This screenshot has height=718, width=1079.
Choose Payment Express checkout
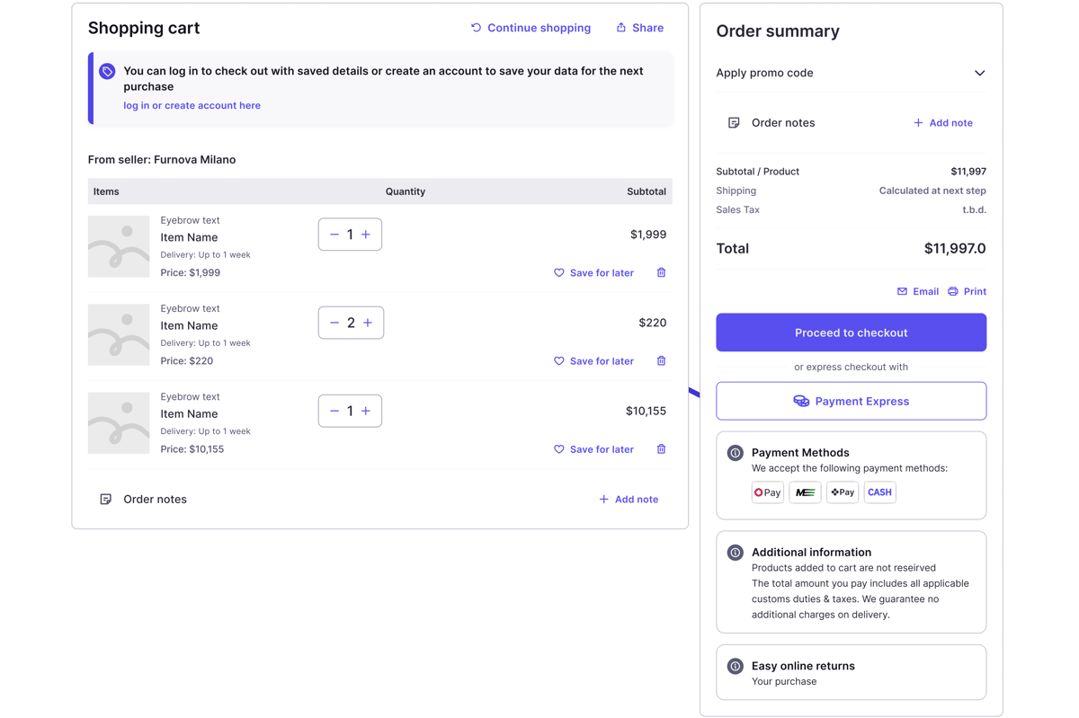point(851,401)
